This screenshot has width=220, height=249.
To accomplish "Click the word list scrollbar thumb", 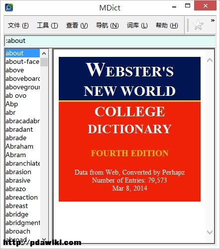I will click(x=44, y=62).
